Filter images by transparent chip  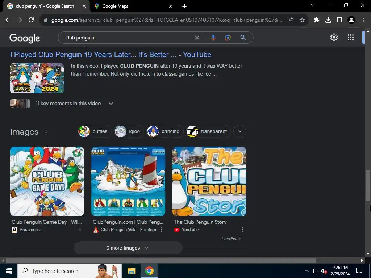coord(208,131)
